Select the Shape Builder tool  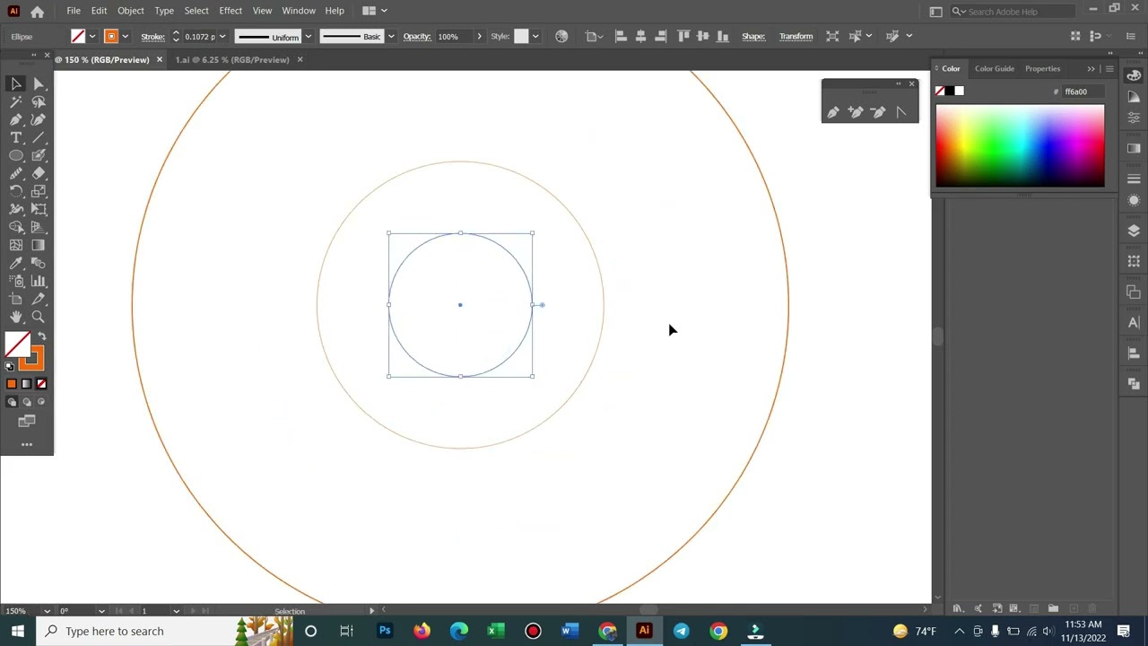pos(16,227)
